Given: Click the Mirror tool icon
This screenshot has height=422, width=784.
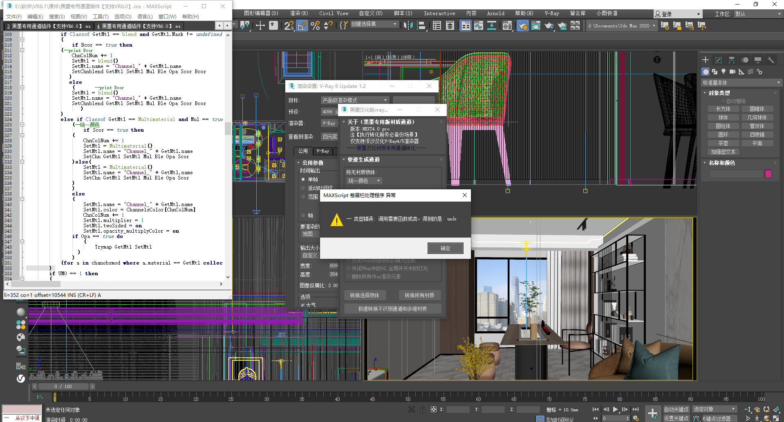Looking at the screenshot, I should 408,26.
